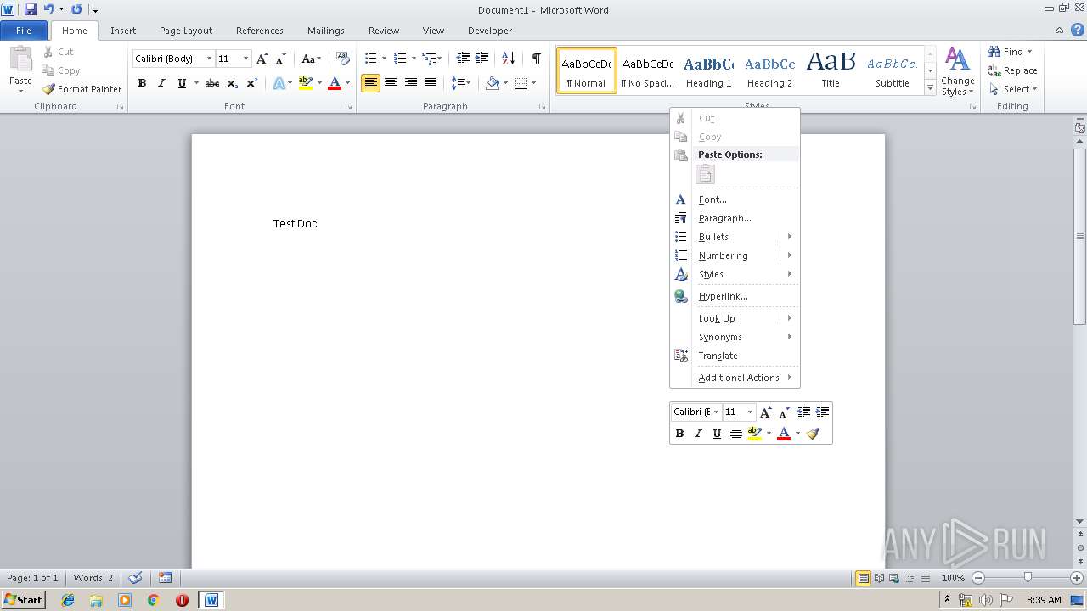Viewport: 1087px width, 611px height.
Task: Click the proofing check icon in status bar
Action: coord(136,578)
